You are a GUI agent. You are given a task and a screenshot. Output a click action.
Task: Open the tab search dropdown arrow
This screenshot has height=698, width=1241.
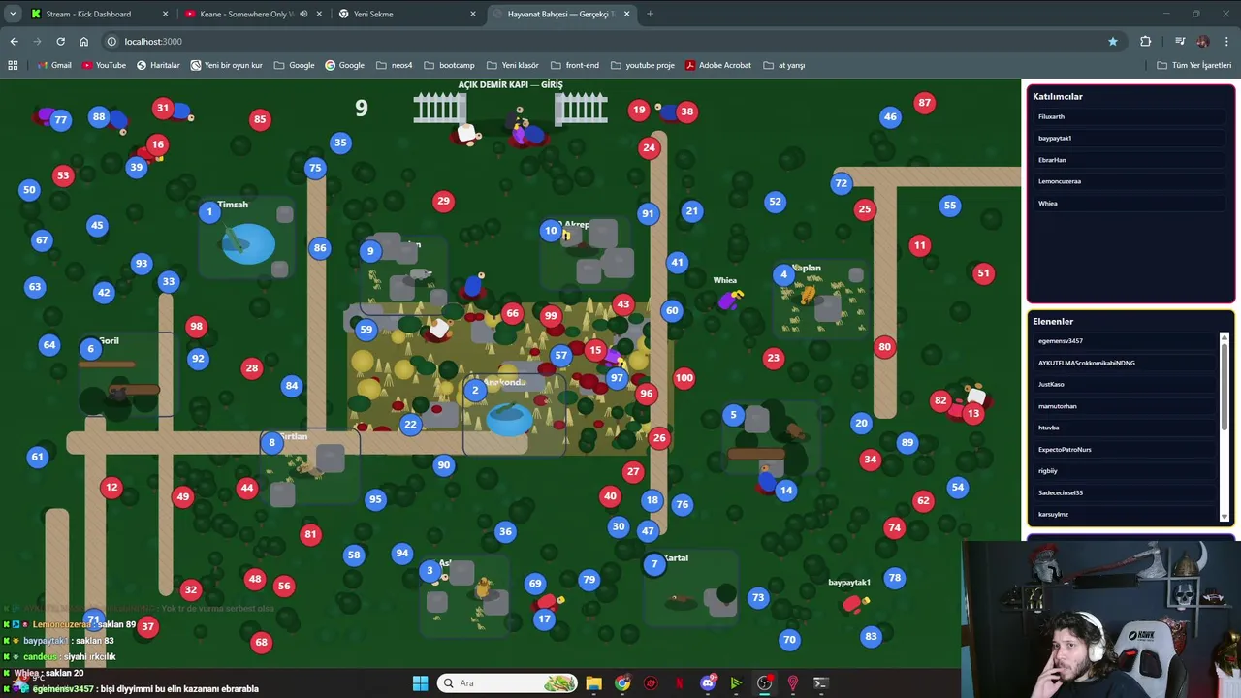tap(13, 14)
